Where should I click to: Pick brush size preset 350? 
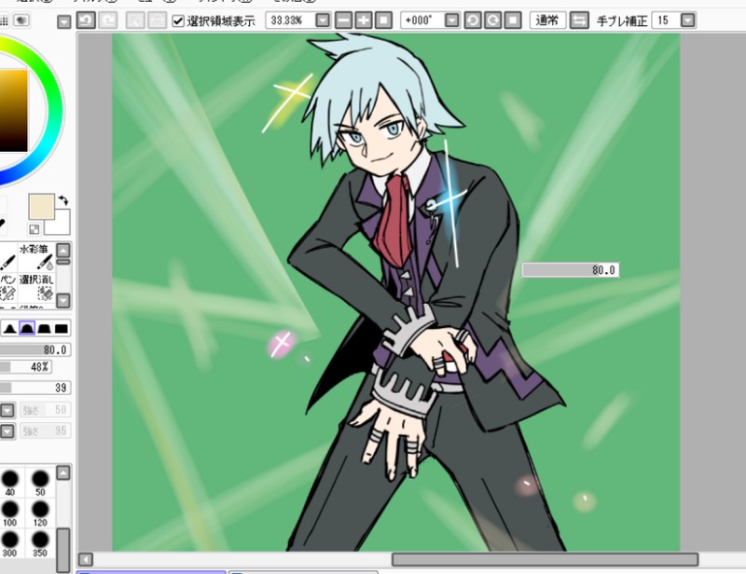pos(40,543)
